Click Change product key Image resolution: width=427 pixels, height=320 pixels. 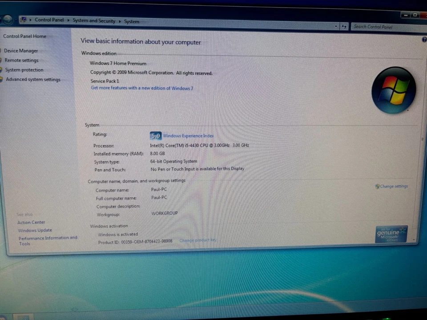198,240
